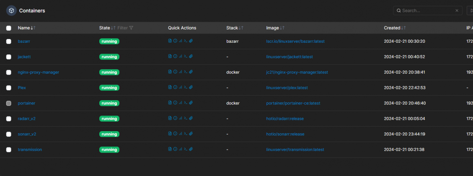
Task: Click the running badge for jackett
Action: click(109, 57)
